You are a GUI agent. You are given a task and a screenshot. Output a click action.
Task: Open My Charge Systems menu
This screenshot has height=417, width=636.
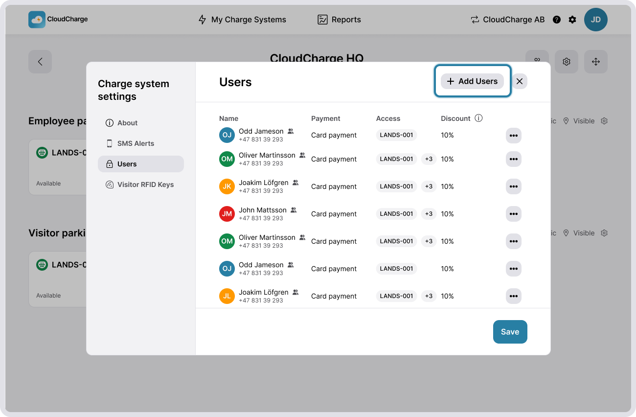click(242, 20)
